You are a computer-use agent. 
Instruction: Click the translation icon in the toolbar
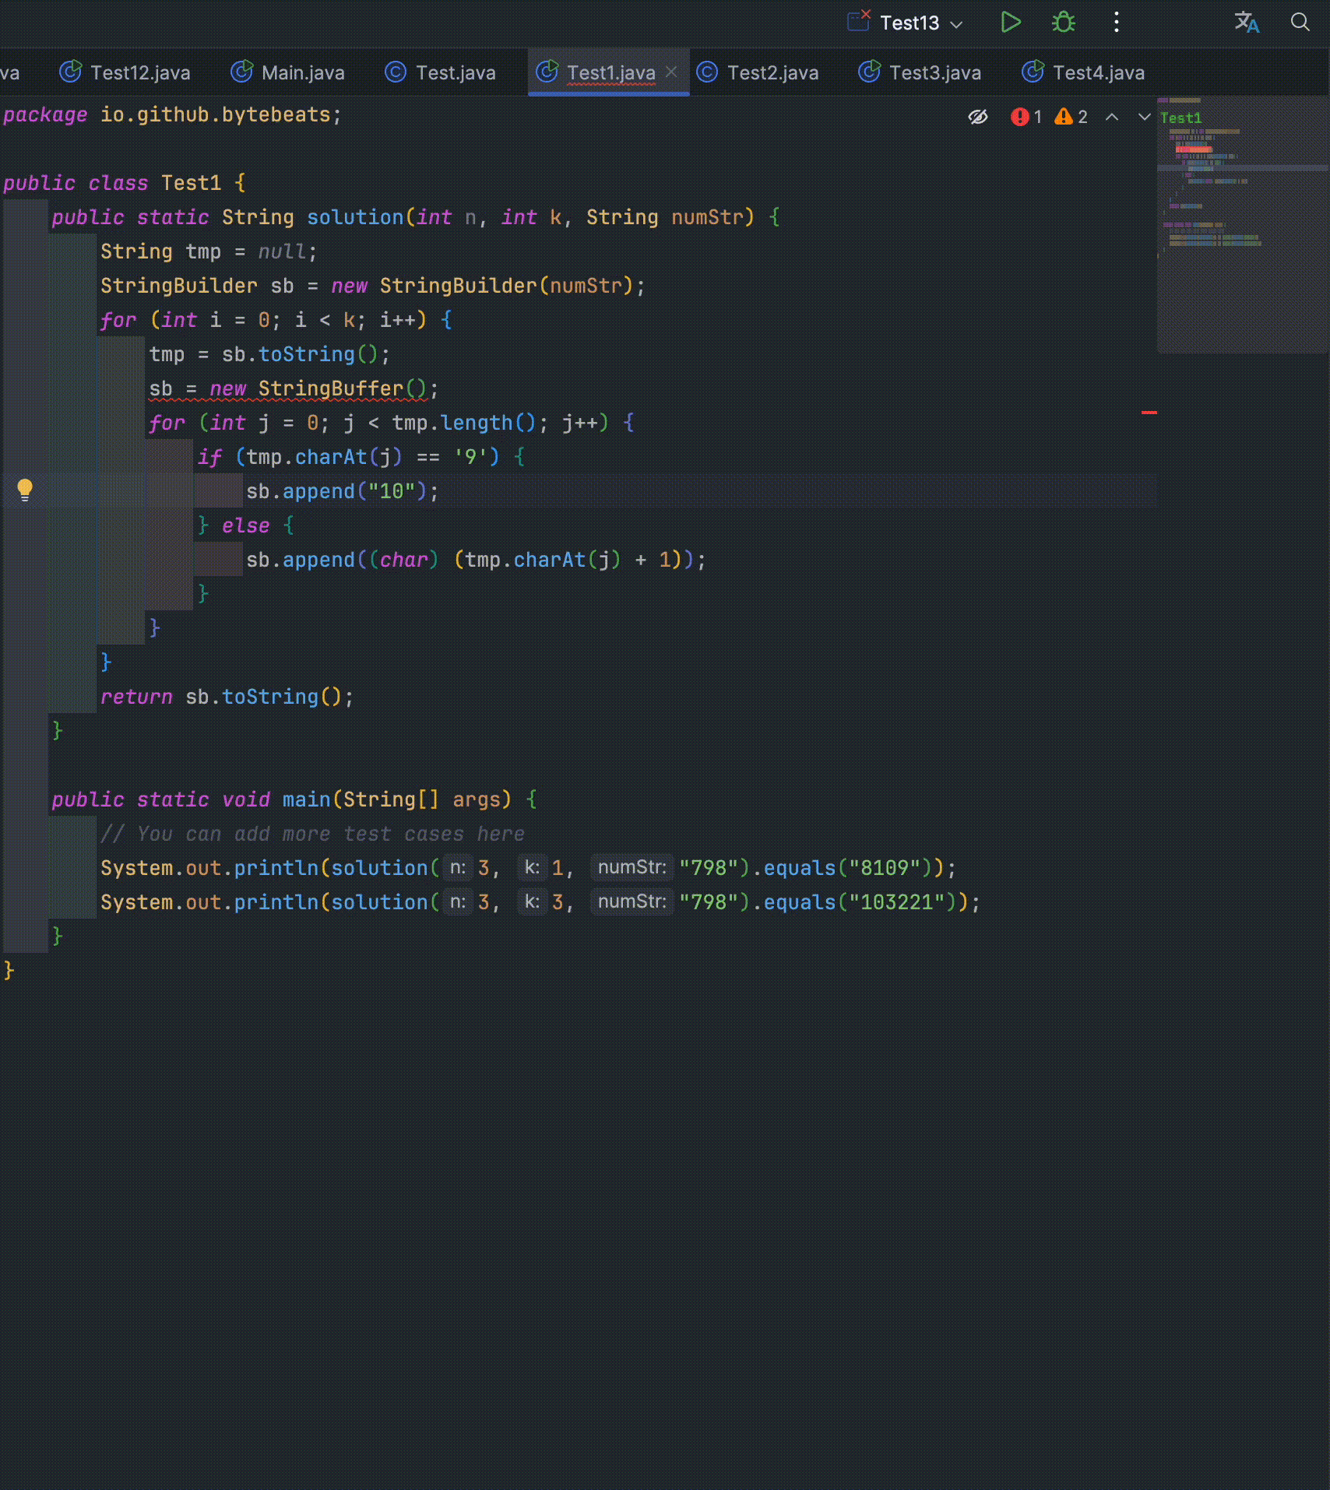point(1247,23)
